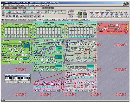Adjust the Patch Level knob
The image size is (130, 103).
tap(67, 20)
